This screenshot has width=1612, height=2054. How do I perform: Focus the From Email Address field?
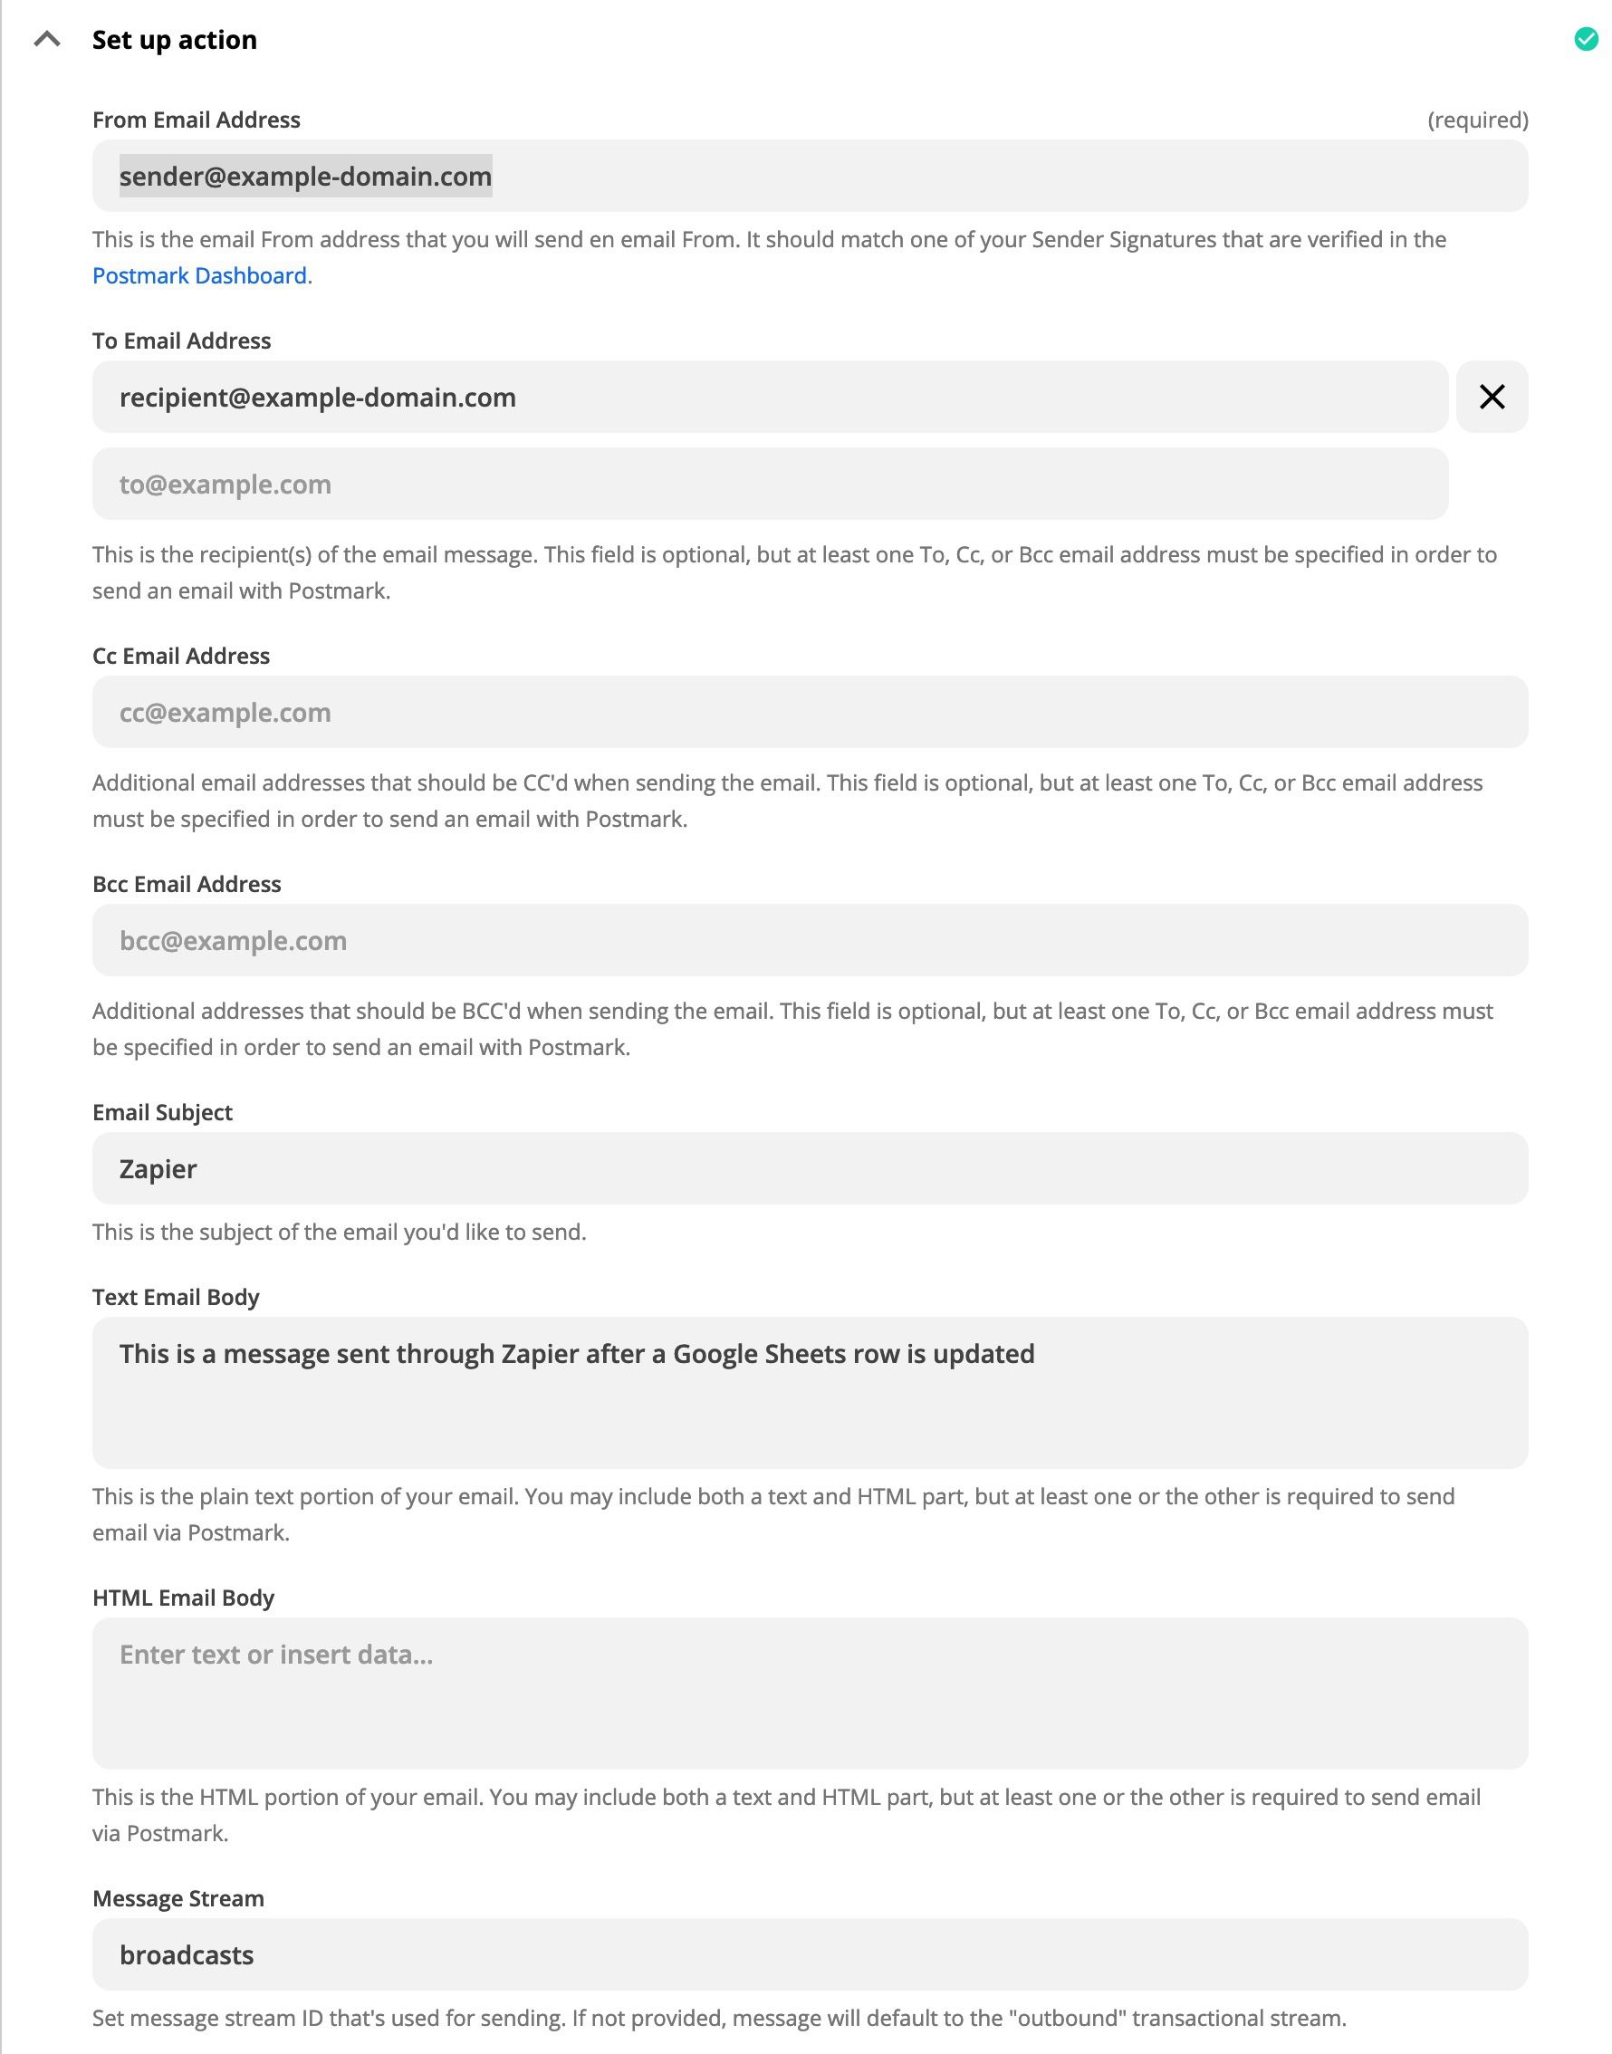pos(810,177)
